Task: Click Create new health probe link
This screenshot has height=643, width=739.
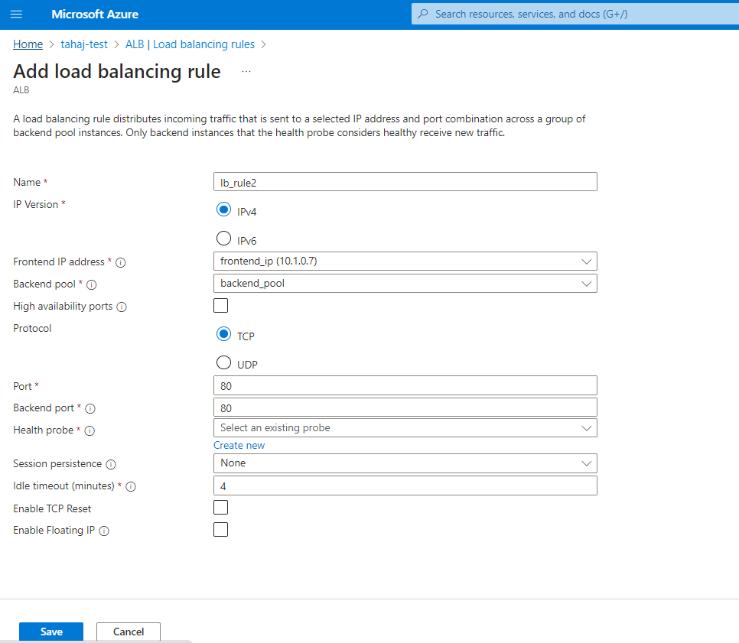Action: point(239,445)
